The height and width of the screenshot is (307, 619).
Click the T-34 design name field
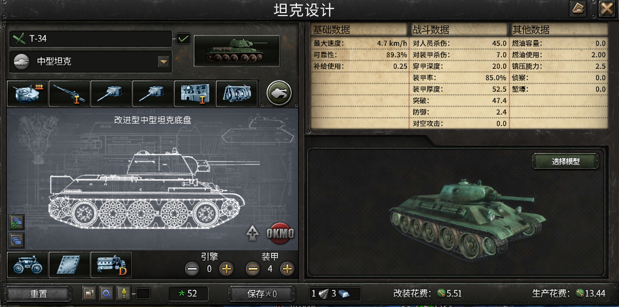coord(91,39)
